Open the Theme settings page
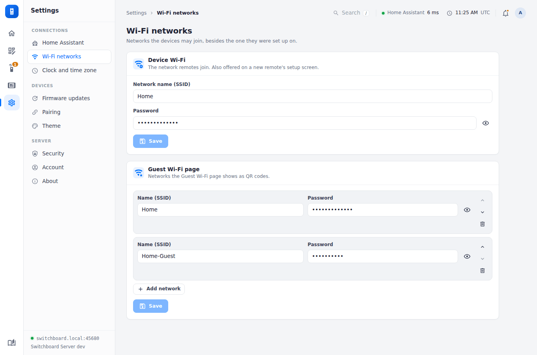Screen dimensions: 537x355 coord(69,126)
